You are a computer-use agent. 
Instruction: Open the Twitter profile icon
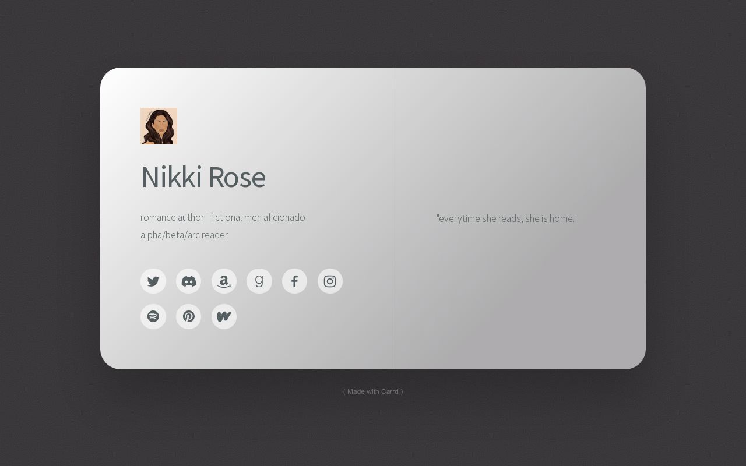pos(153,281)
